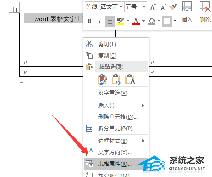Select 新建批注(M) menu item

[x=116, y=174]
